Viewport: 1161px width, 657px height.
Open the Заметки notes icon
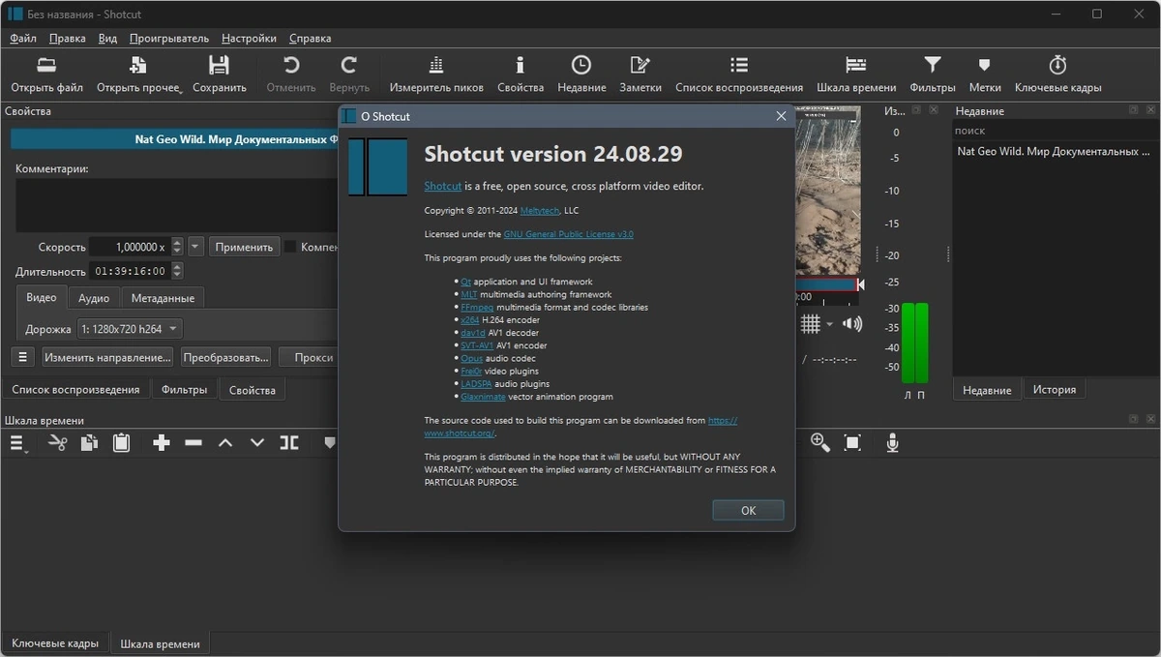coord(640,66)
